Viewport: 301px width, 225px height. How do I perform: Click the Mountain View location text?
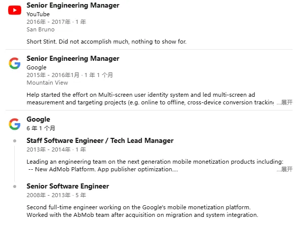(47, 83)
